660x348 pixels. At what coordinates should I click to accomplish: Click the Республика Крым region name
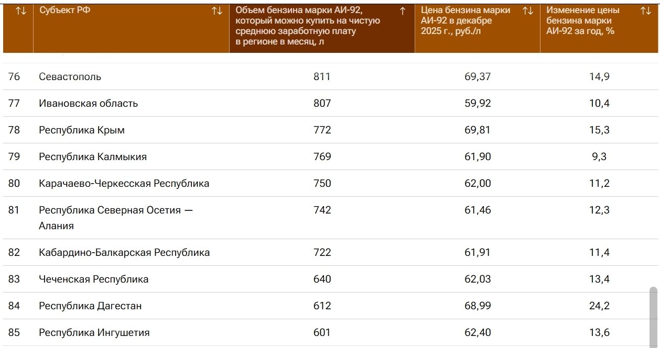coord(82,130)
